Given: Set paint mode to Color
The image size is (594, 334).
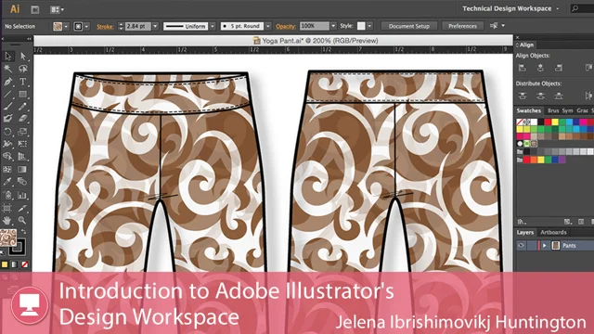Looking at the screenshot, I should pos(5,264).
